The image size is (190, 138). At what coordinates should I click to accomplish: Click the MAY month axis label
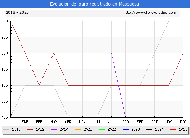83,122
